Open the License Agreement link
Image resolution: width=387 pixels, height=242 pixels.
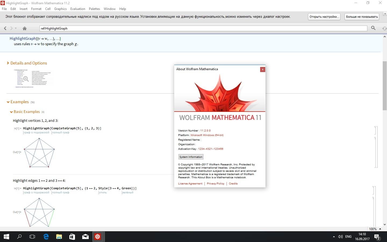coord(190,183)
